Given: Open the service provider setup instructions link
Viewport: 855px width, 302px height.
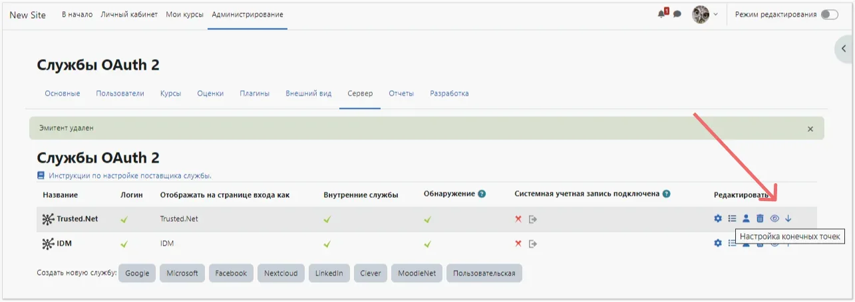Looking at the screenshot, I should click(x=128, y=176).
